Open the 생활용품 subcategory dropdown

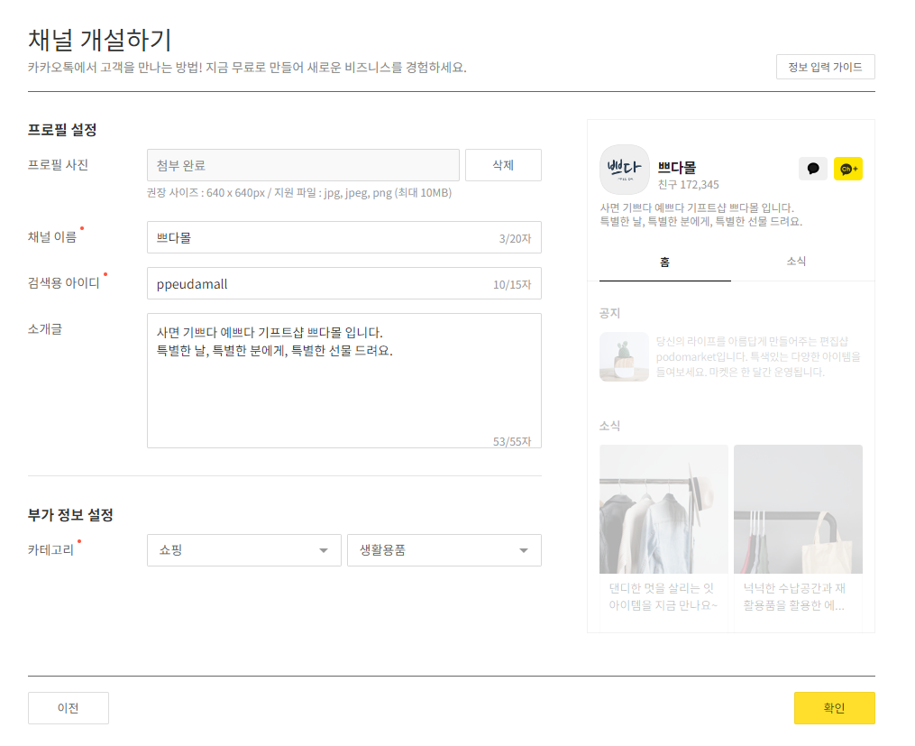coord(444,550)
